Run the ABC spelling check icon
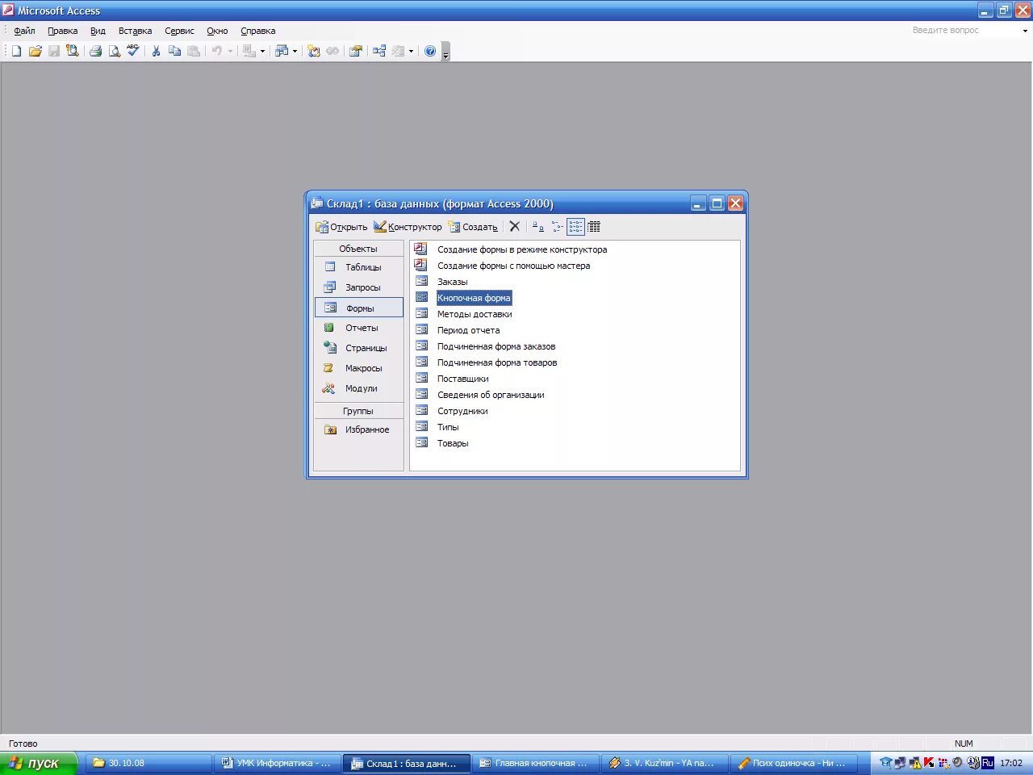Screen dimensions: 1033x775 tap(133, 51)
